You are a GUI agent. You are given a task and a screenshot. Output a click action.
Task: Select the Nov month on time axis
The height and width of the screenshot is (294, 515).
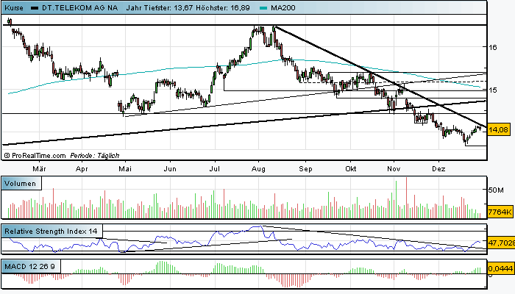[x=394, y=169]
